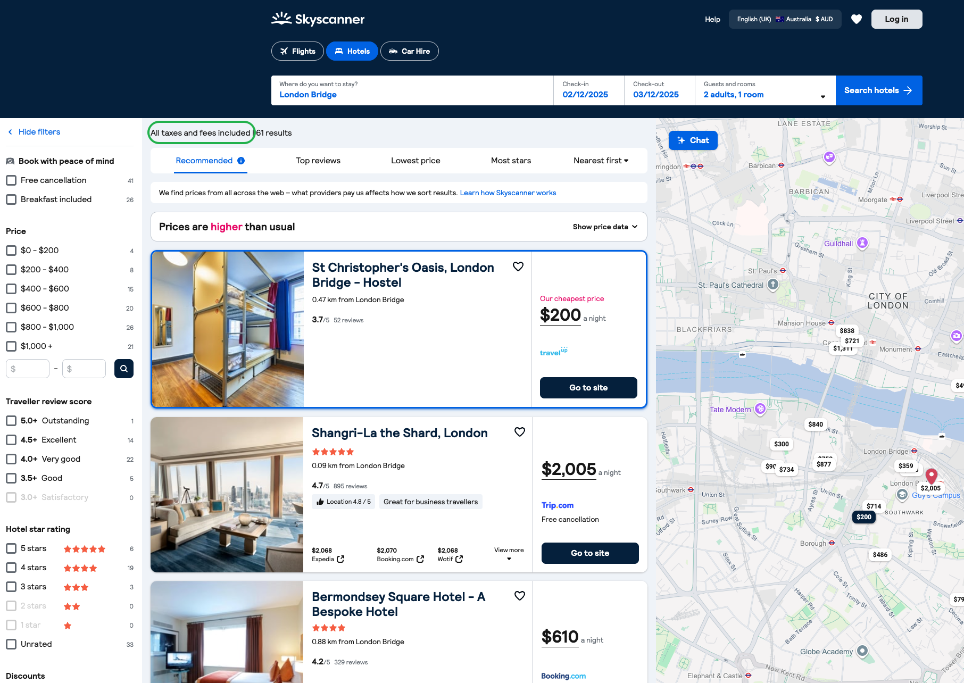The width and height of the screenshot is (964, 683).
Task: Enable the Free cancellation filter
Action: [11, 180]
